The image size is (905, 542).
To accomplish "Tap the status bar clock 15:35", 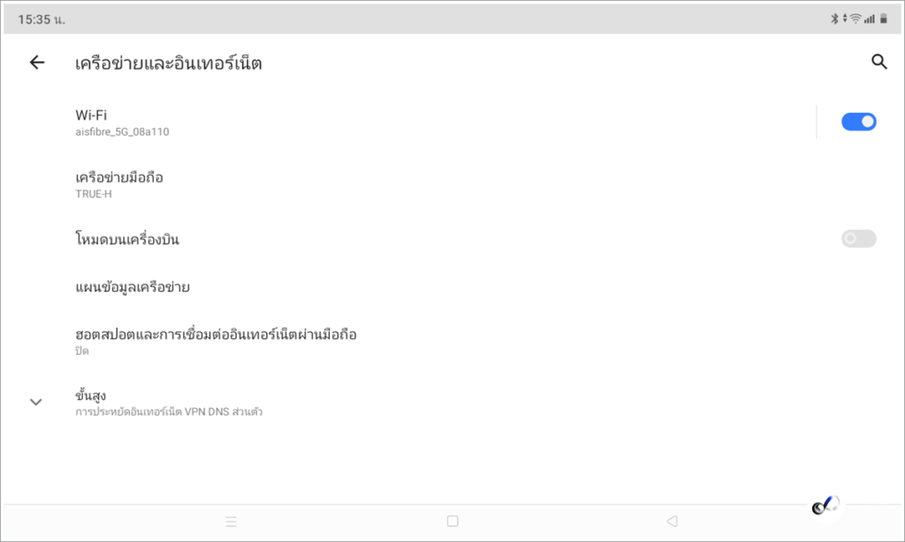I will point(42,19).
